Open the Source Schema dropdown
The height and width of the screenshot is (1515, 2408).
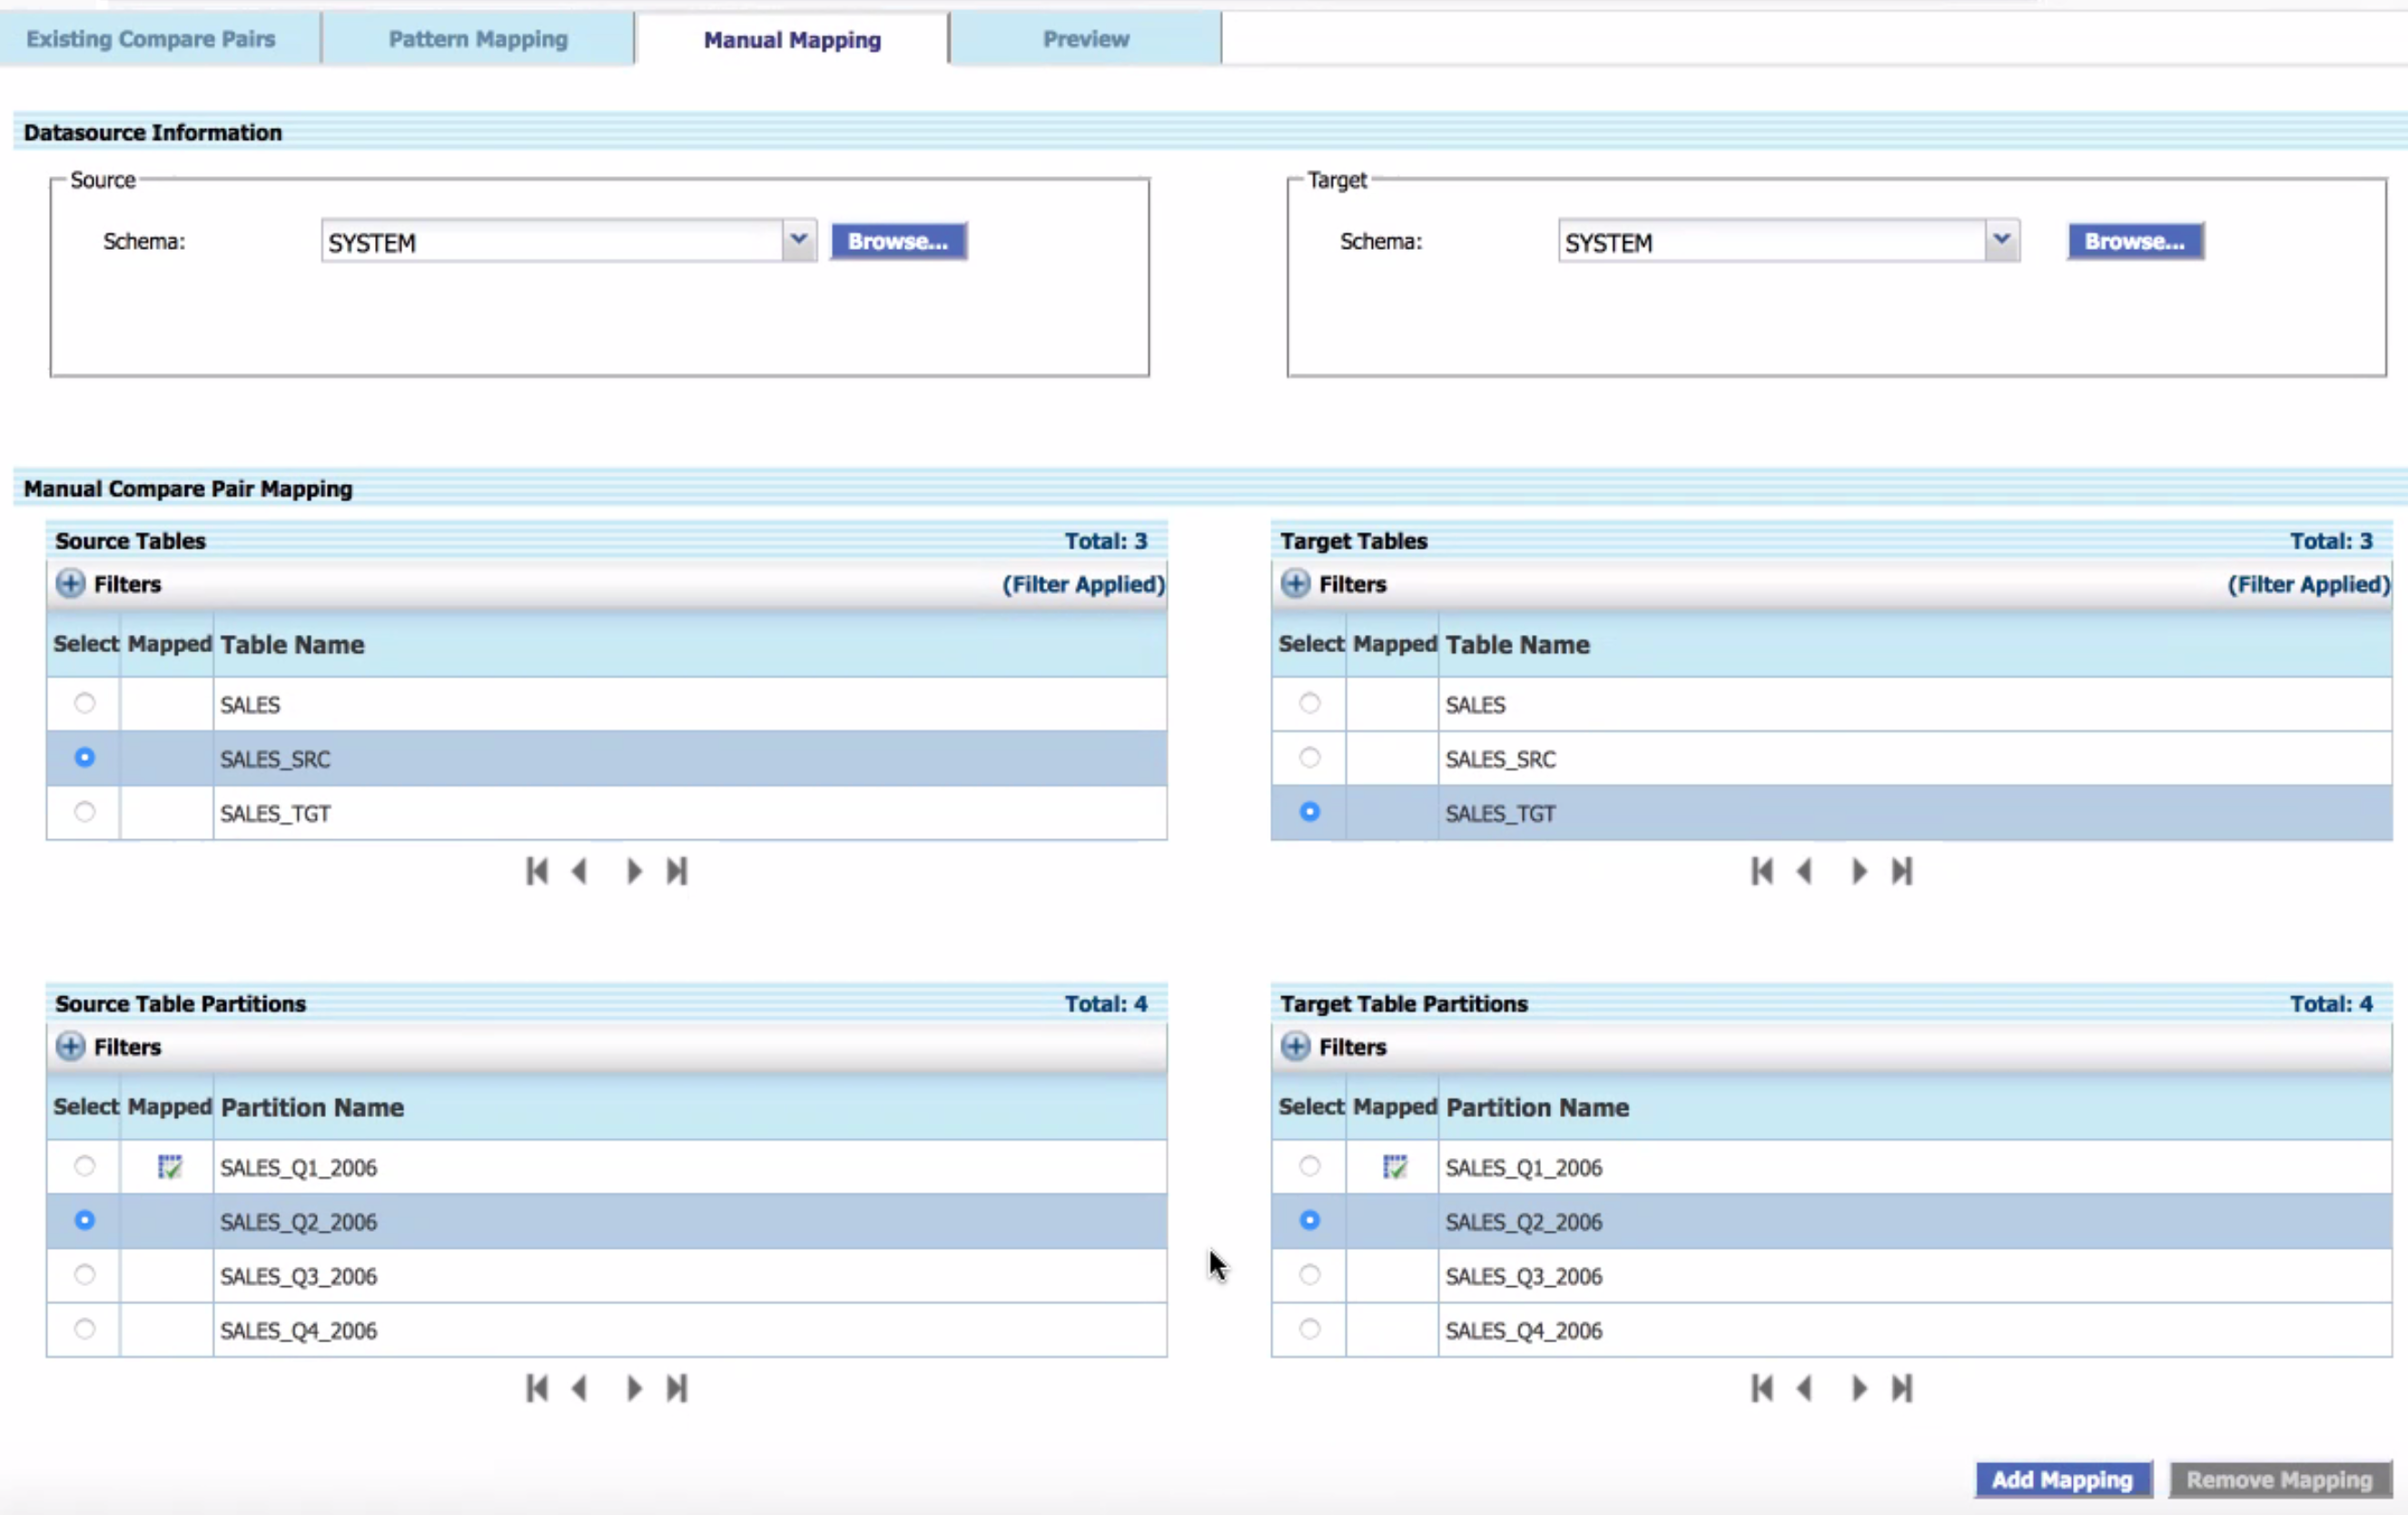tap(798, 240)
